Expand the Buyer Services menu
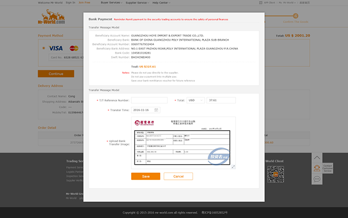The height and width of the screenshot is (218, 348). pyautogui.click(x=111, y=3)
